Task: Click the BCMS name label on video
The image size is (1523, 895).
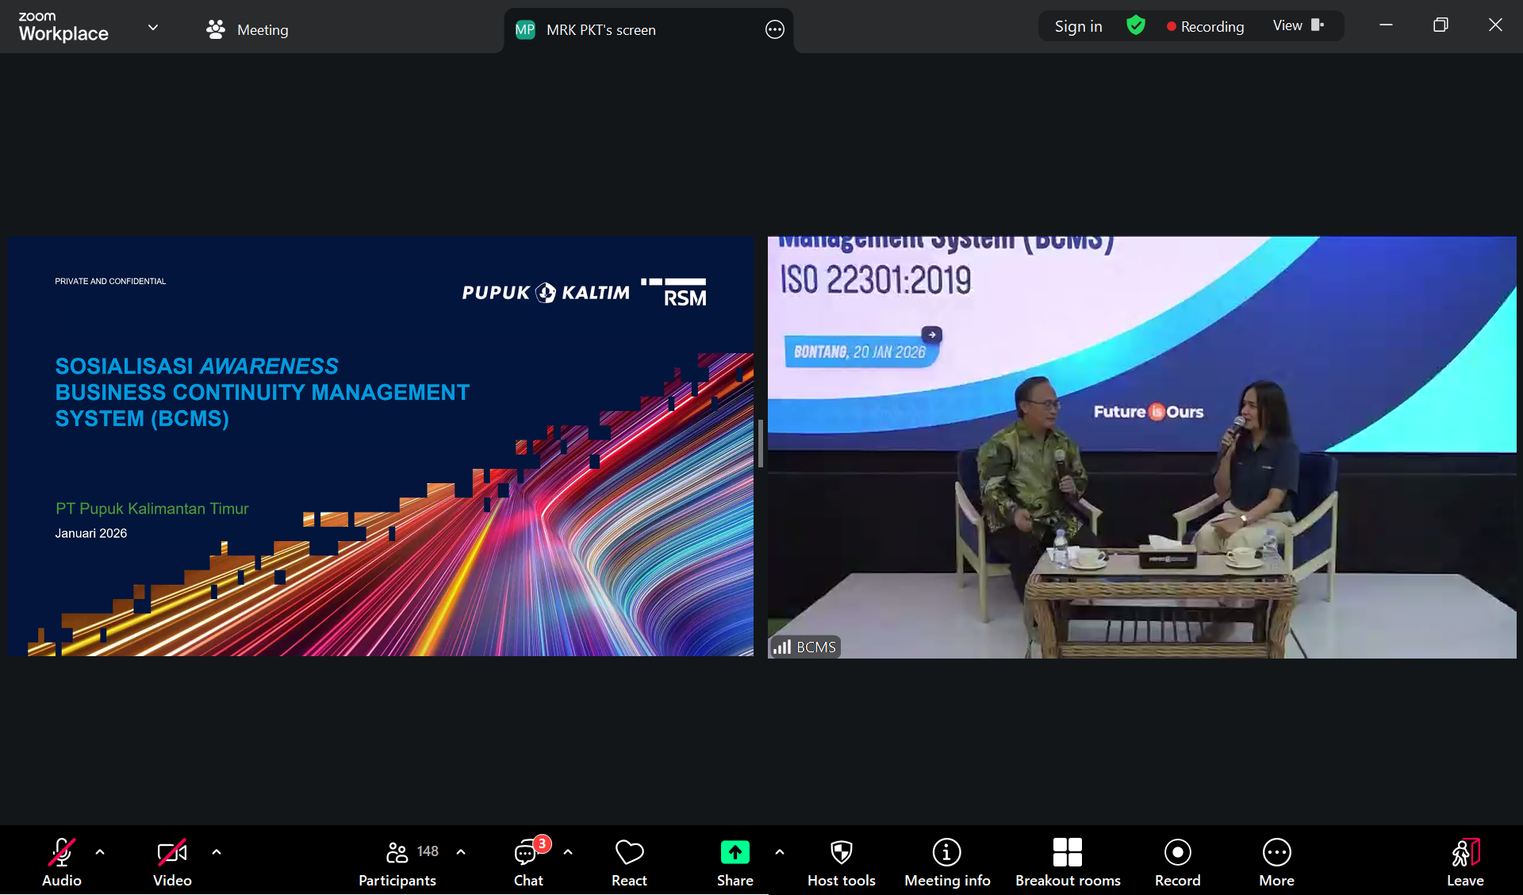Action: 805,647
